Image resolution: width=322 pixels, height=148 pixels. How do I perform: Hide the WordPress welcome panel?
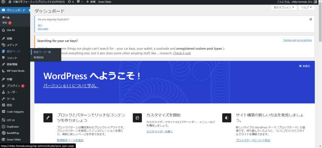(x=304, y=66)
